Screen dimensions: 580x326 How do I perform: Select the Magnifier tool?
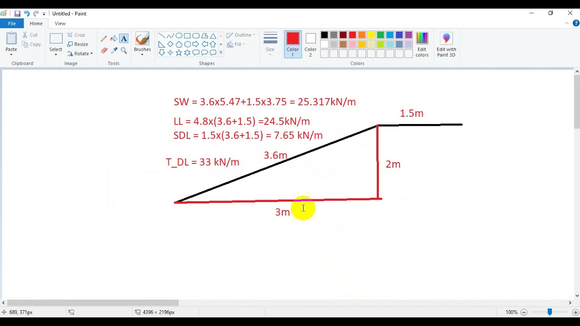[x=124, y=50]
